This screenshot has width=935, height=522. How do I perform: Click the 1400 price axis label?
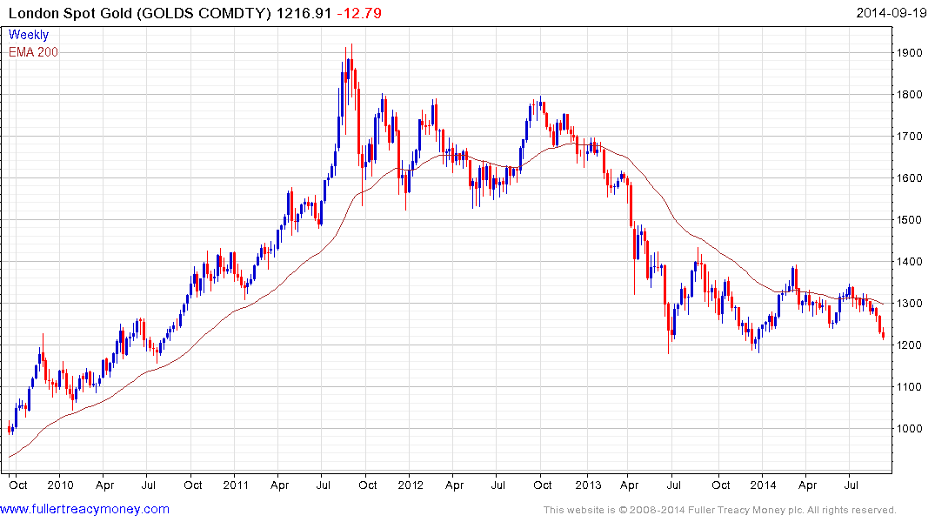[x=910, y=261]
